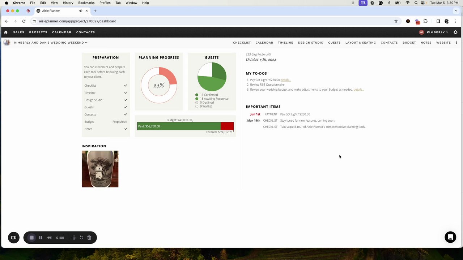
Task: Toggle the Contacts preparation checkmark
Action: 126,114
